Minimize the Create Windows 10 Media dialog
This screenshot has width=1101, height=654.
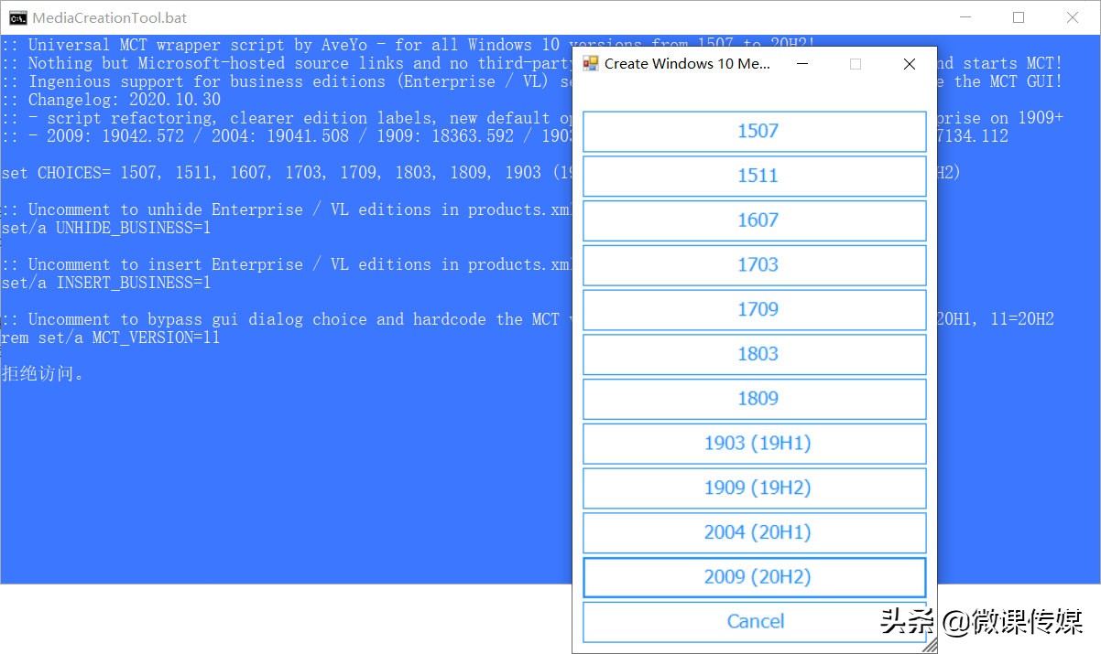pyautogui.click(x=802, y=64)
